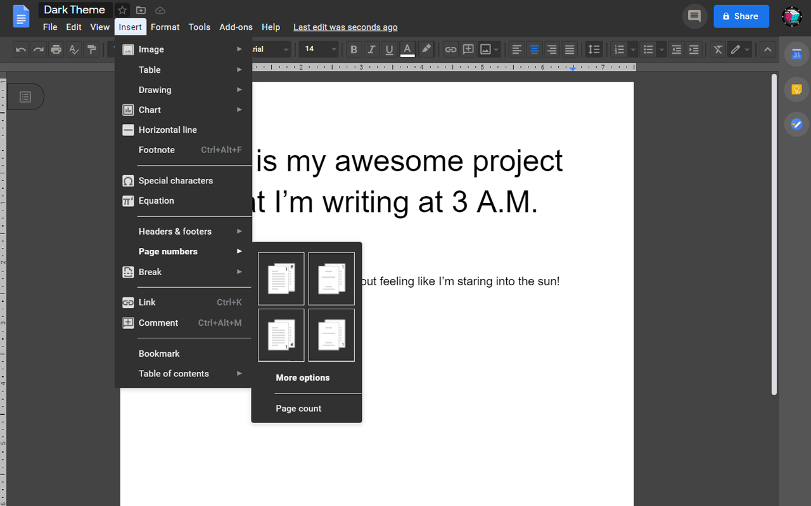811x506 pixels.
Task: Select Footnote from the Insert menu
Action: 156,150
